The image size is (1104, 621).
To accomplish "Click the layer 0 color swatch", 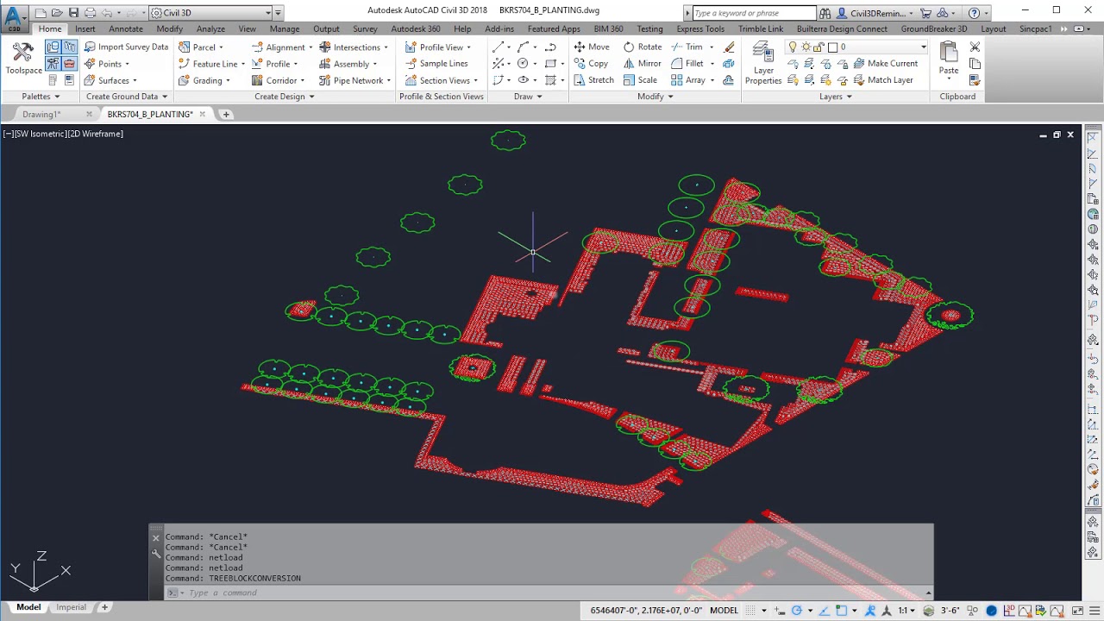I will 833,47.
